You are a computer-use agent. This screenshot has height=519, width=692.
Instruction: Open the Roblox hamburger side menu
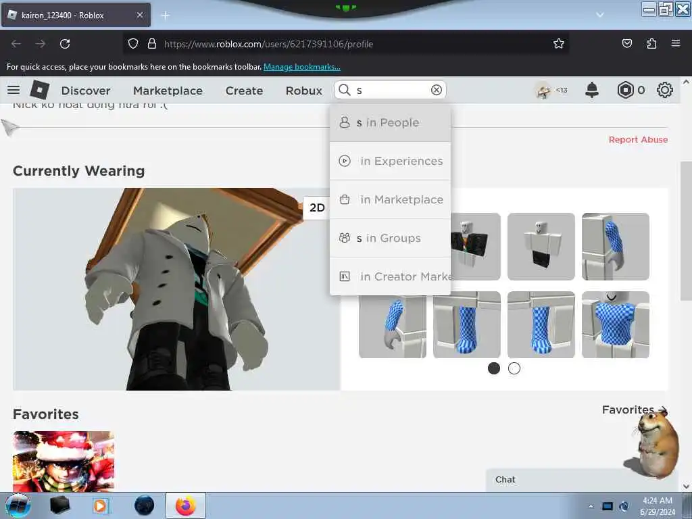point(14,90)
